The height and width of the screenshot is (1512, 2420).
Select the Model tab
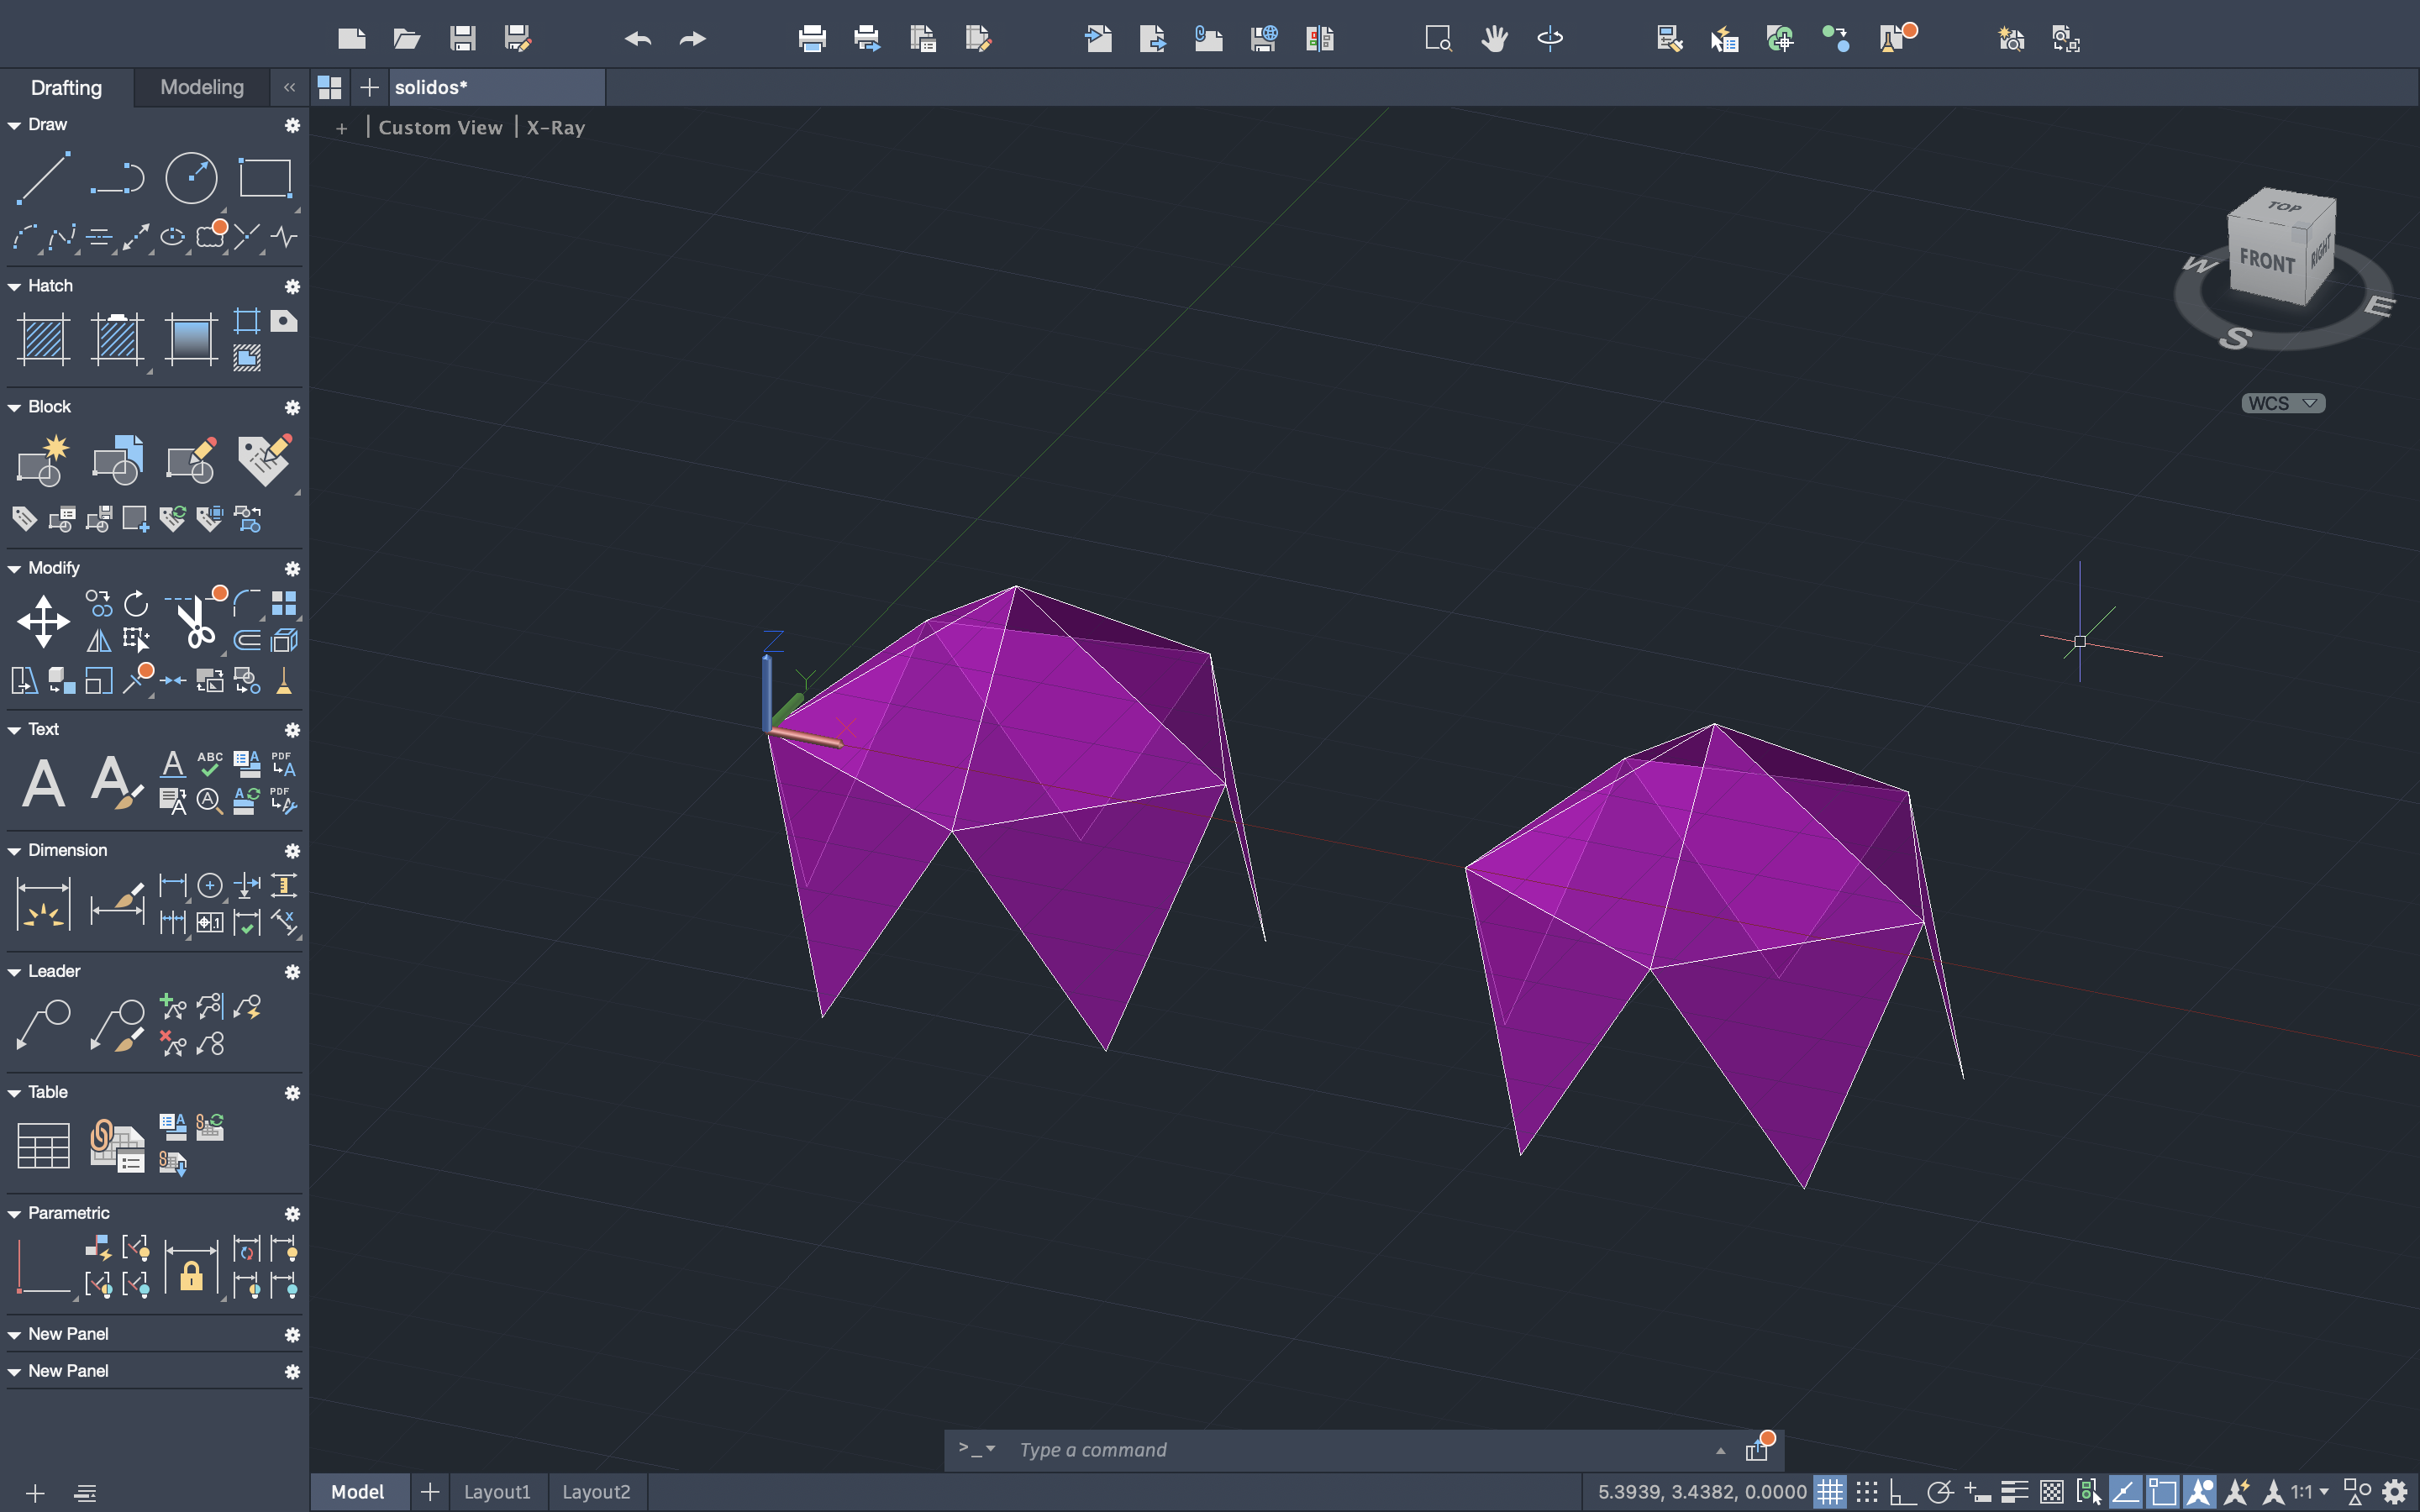(358, 1492)
